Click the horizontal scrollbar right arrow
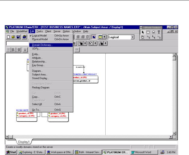 tap(171, 137)
